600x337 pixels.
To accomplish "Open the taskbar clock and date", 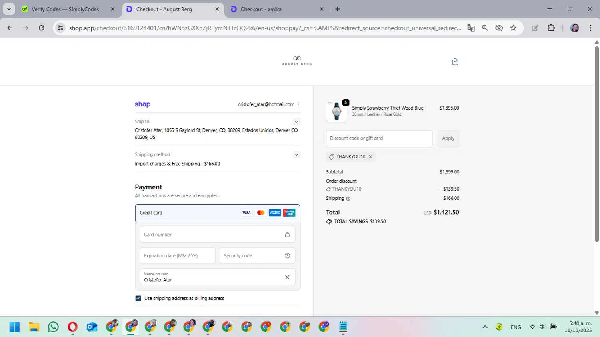I will coord(578,327).
